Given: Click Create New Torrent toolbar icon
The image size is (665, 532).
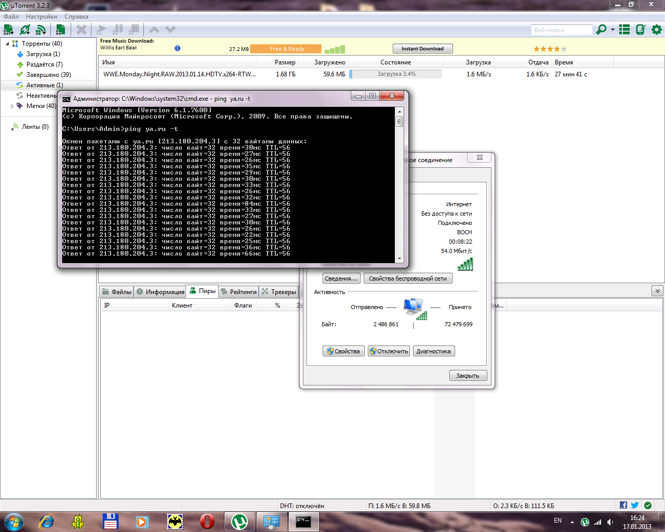Looking at the screenshot, I should 61,30.
